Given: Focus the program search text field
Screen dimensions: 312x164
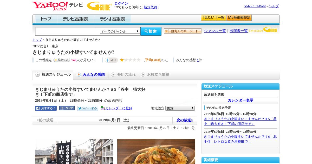Looking at the screenshot, I should coord(68,31).
